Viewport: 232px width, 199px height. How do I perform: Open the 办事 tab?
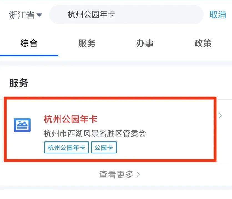point(145,43)
